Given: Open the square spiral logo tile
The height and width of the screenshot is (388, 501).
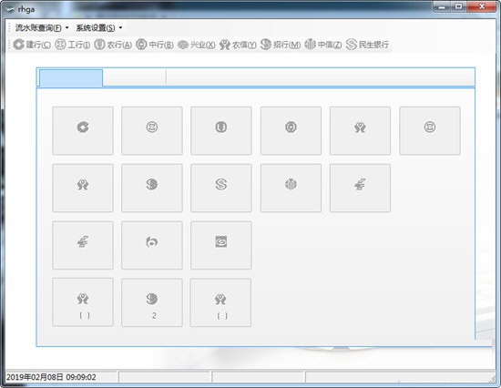Looking at the screenshot, I should [x=221, y=245].
